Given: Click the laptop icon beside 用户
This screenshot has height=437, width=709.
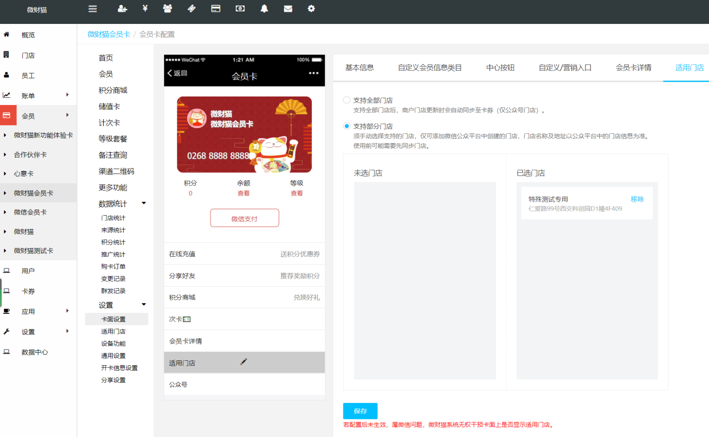Looking at the screenshot, I should [6, 270].
